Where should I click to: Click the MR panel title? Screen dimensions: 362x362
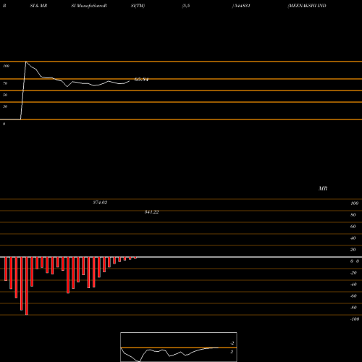323,188
